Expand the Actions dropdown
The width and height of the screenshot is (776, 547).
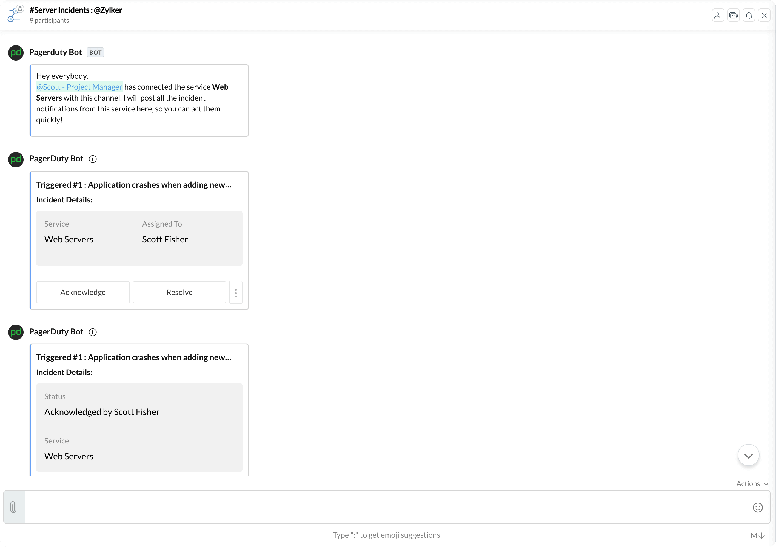pyautogui.click(x=752, y=484)
